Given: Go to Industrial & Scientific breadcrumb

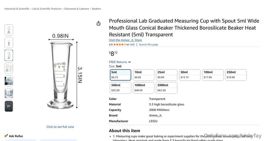Looking at the screenshot, I should (x=17, y=9).
